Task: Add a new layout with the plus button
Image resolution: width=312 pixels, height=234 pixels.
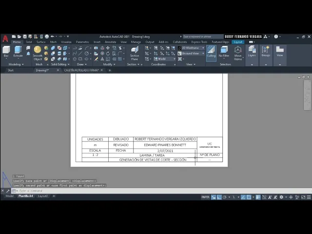Action: [54, 196]
